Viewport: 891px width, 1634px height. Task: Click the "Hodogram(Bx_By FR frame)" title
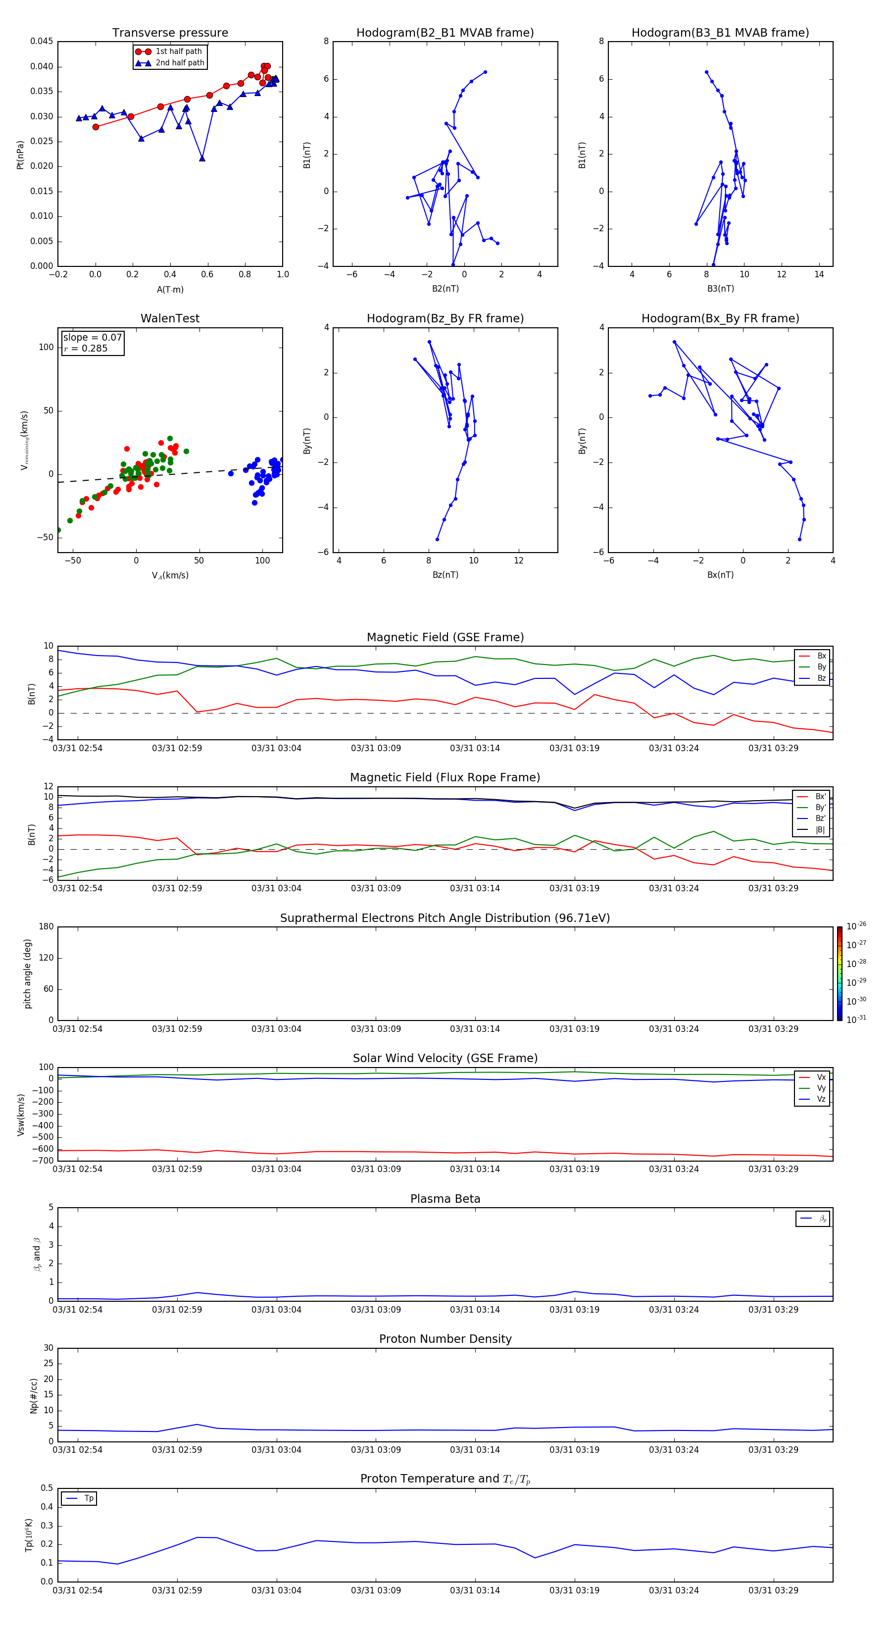click(x=720, y=318)
